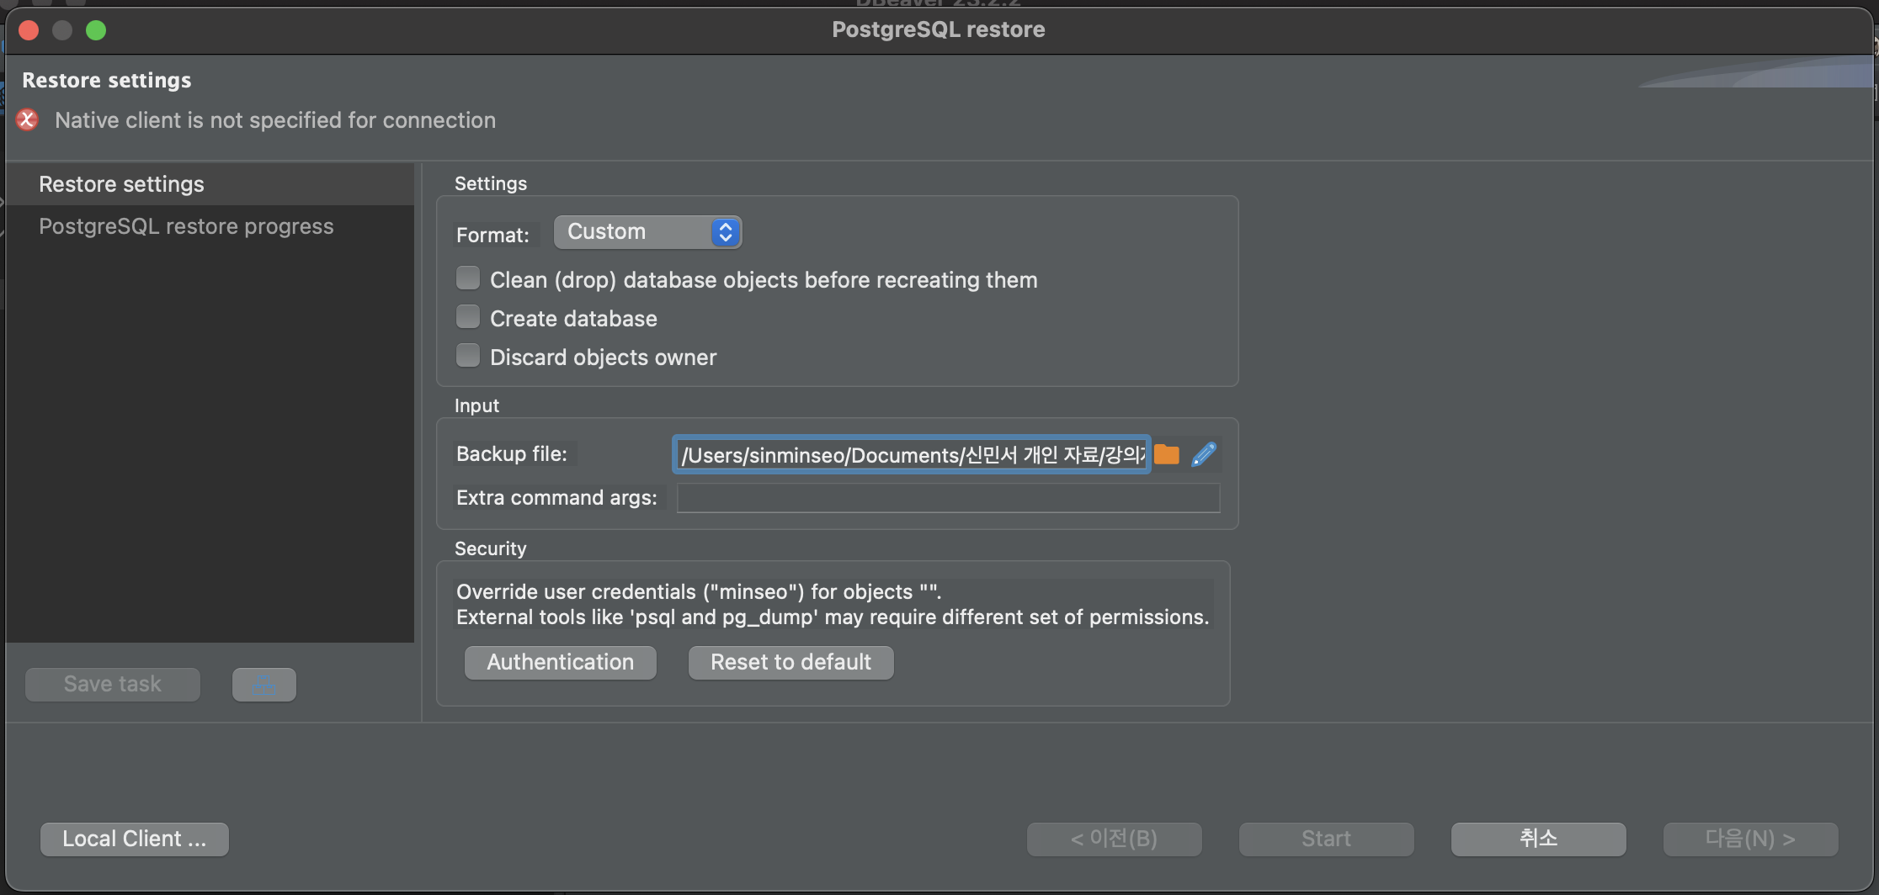Click into Extra command args field
This screenshot has width=1879, height=895.
pos(949,498)
